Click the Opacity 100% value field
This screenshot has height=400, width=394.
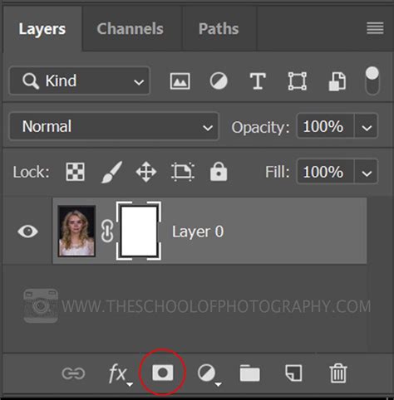[325, 126]
